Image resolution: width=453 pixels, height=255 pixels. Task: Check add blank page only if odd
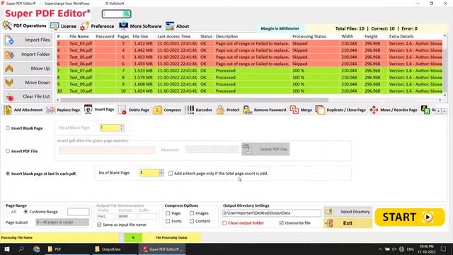click(x=171, y=174)
